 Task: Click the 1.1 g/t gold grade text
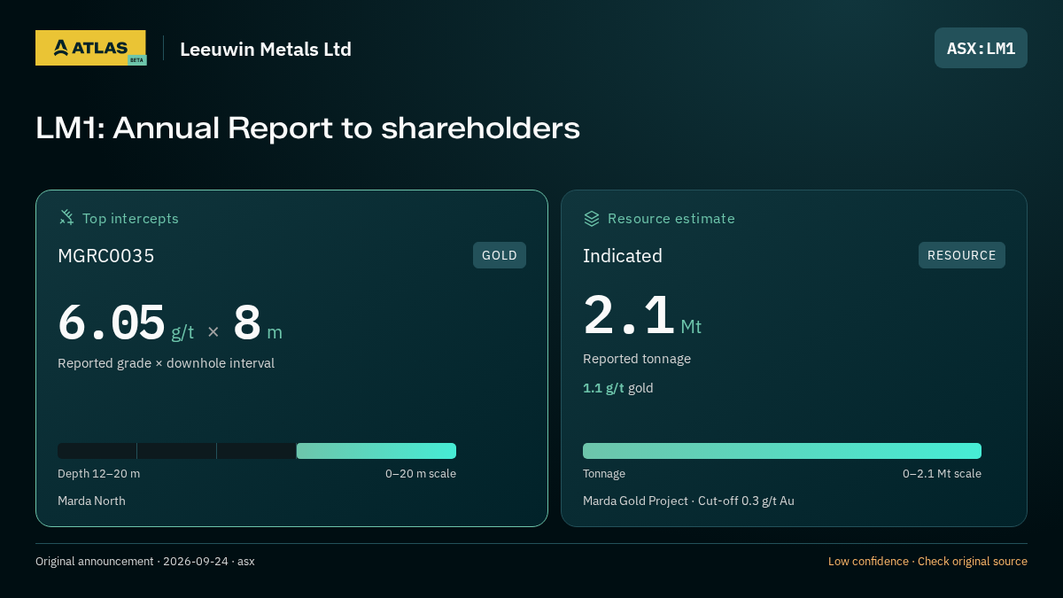[x=618, y=388]
